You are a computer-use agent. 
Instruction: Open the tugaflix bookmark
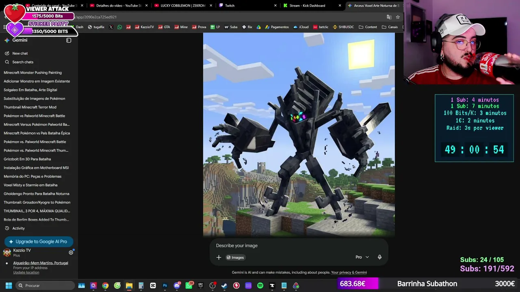pyautogui.click(x=96, y=27)
